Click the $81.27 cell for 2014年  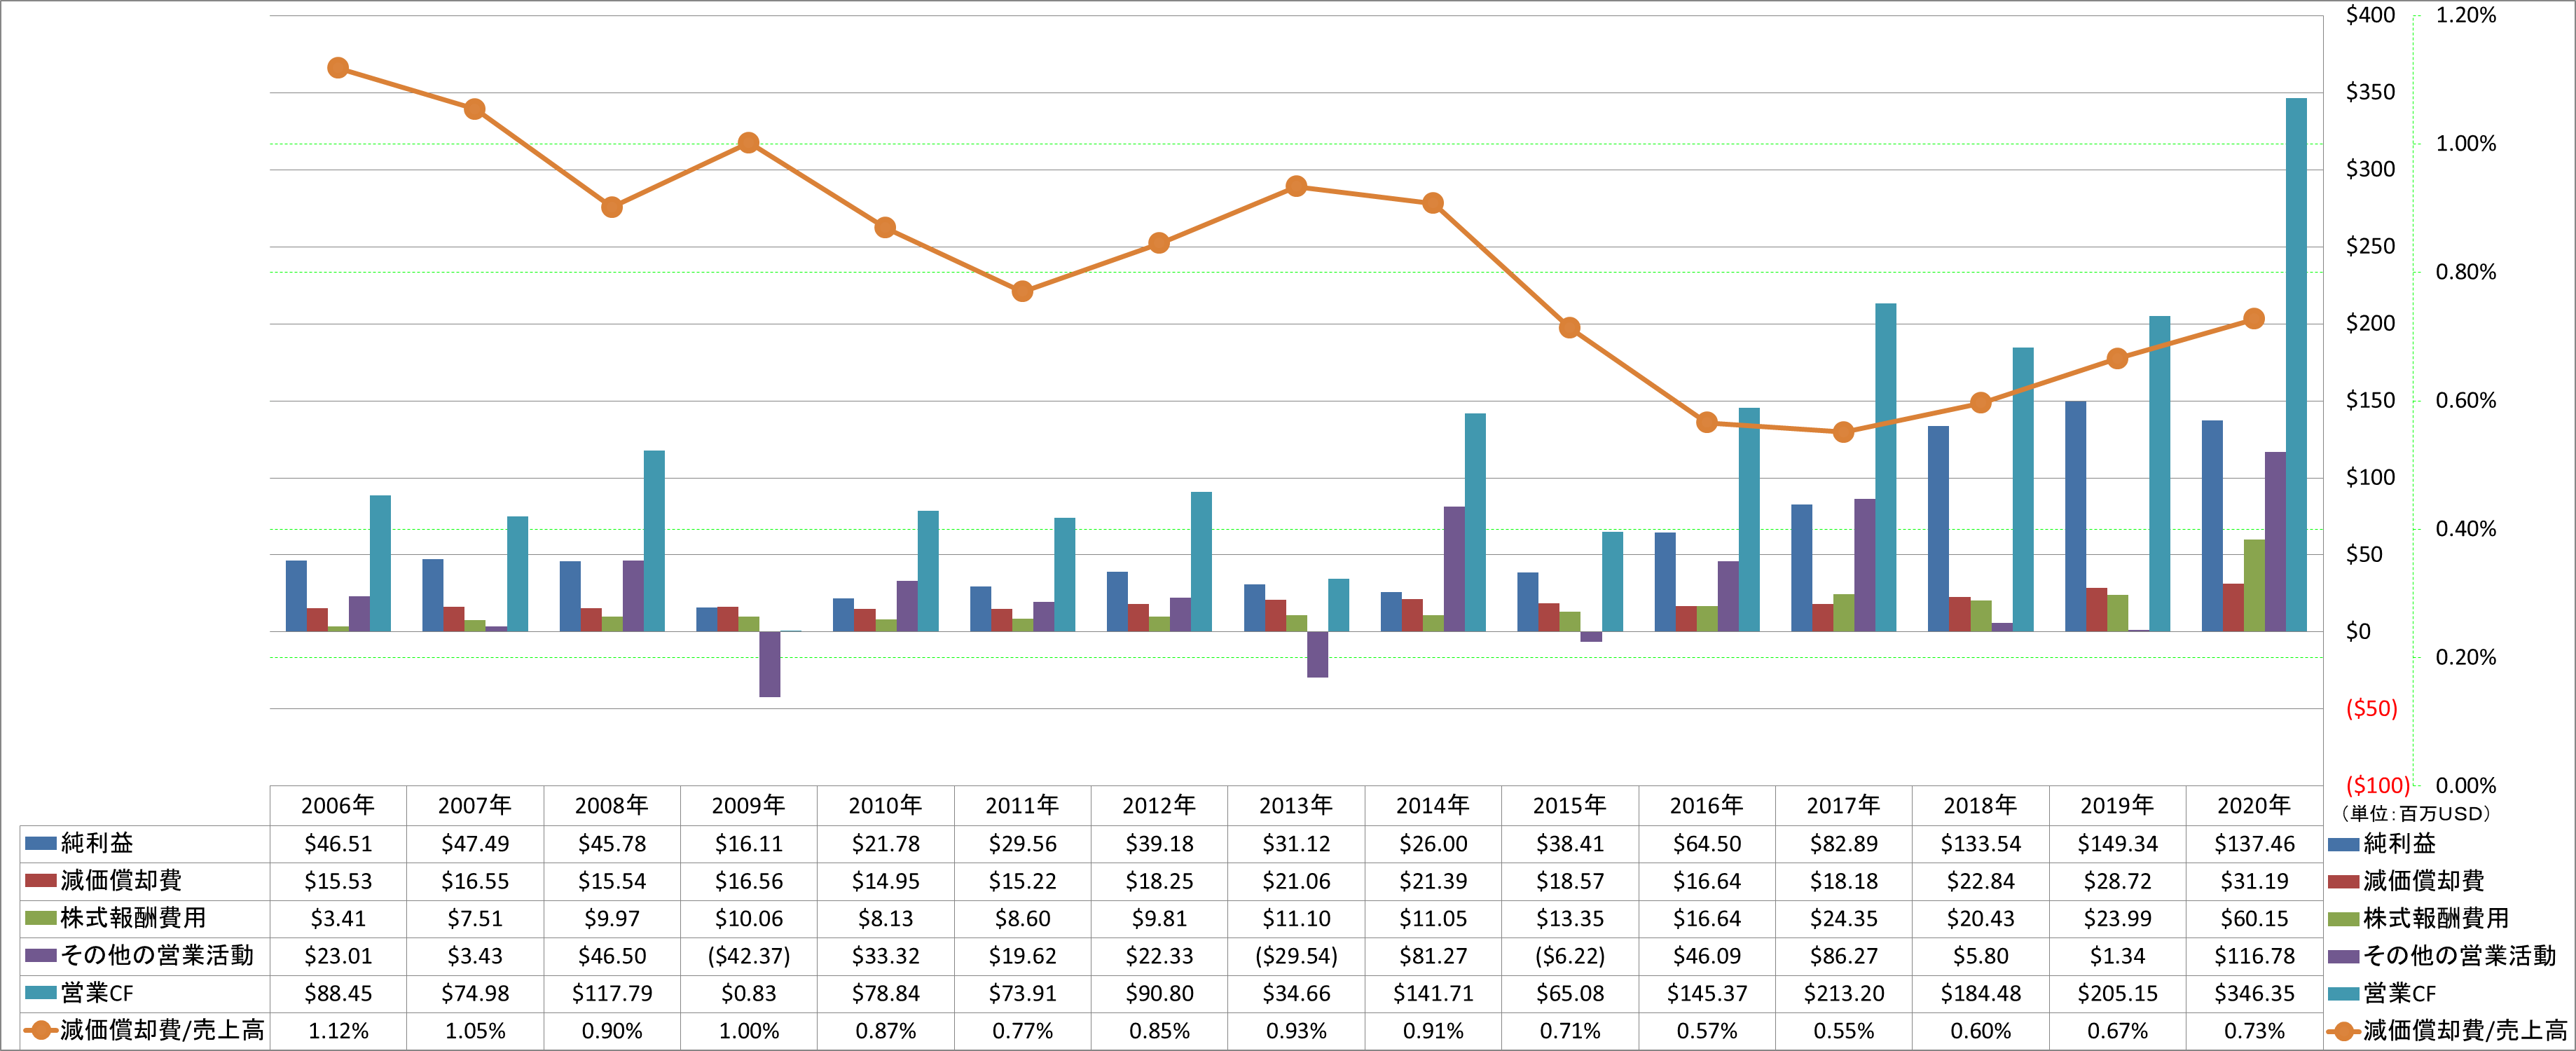coord(1432,956)
